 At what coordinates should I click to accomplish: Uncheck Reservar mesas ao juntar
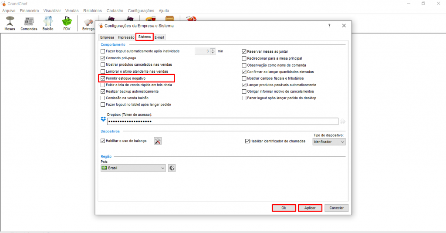pos(244,51)
